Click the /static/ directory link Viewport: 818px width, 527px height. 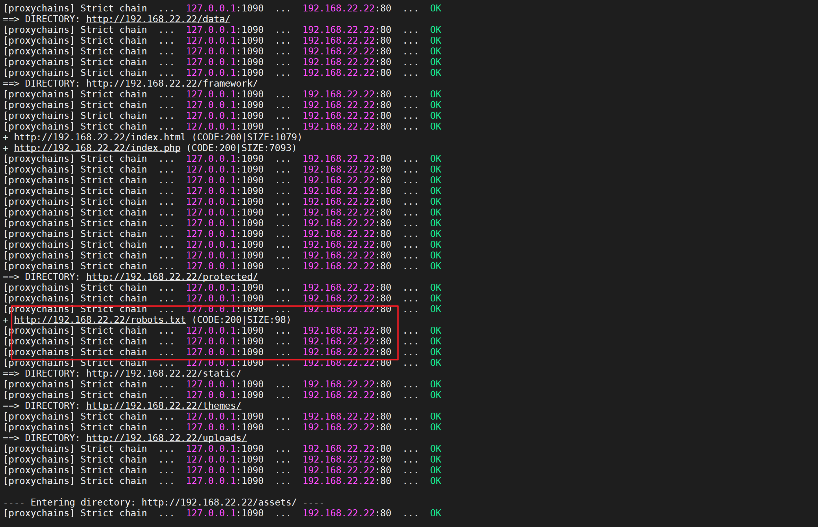point(163,374)
